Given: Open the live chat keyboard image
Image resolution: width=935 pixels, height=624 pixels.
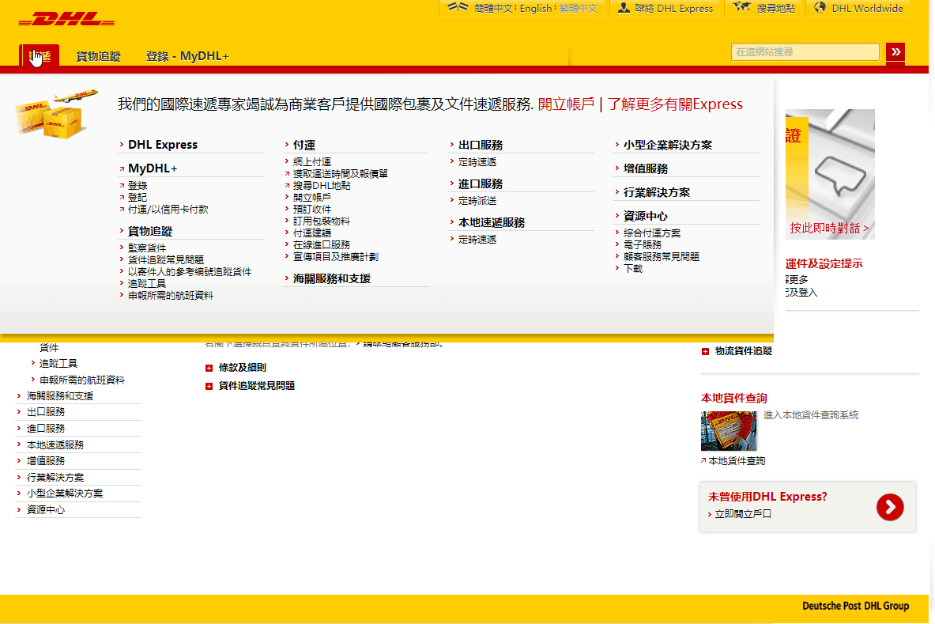Looking at the screenshot, I should [x=830, y=174].
